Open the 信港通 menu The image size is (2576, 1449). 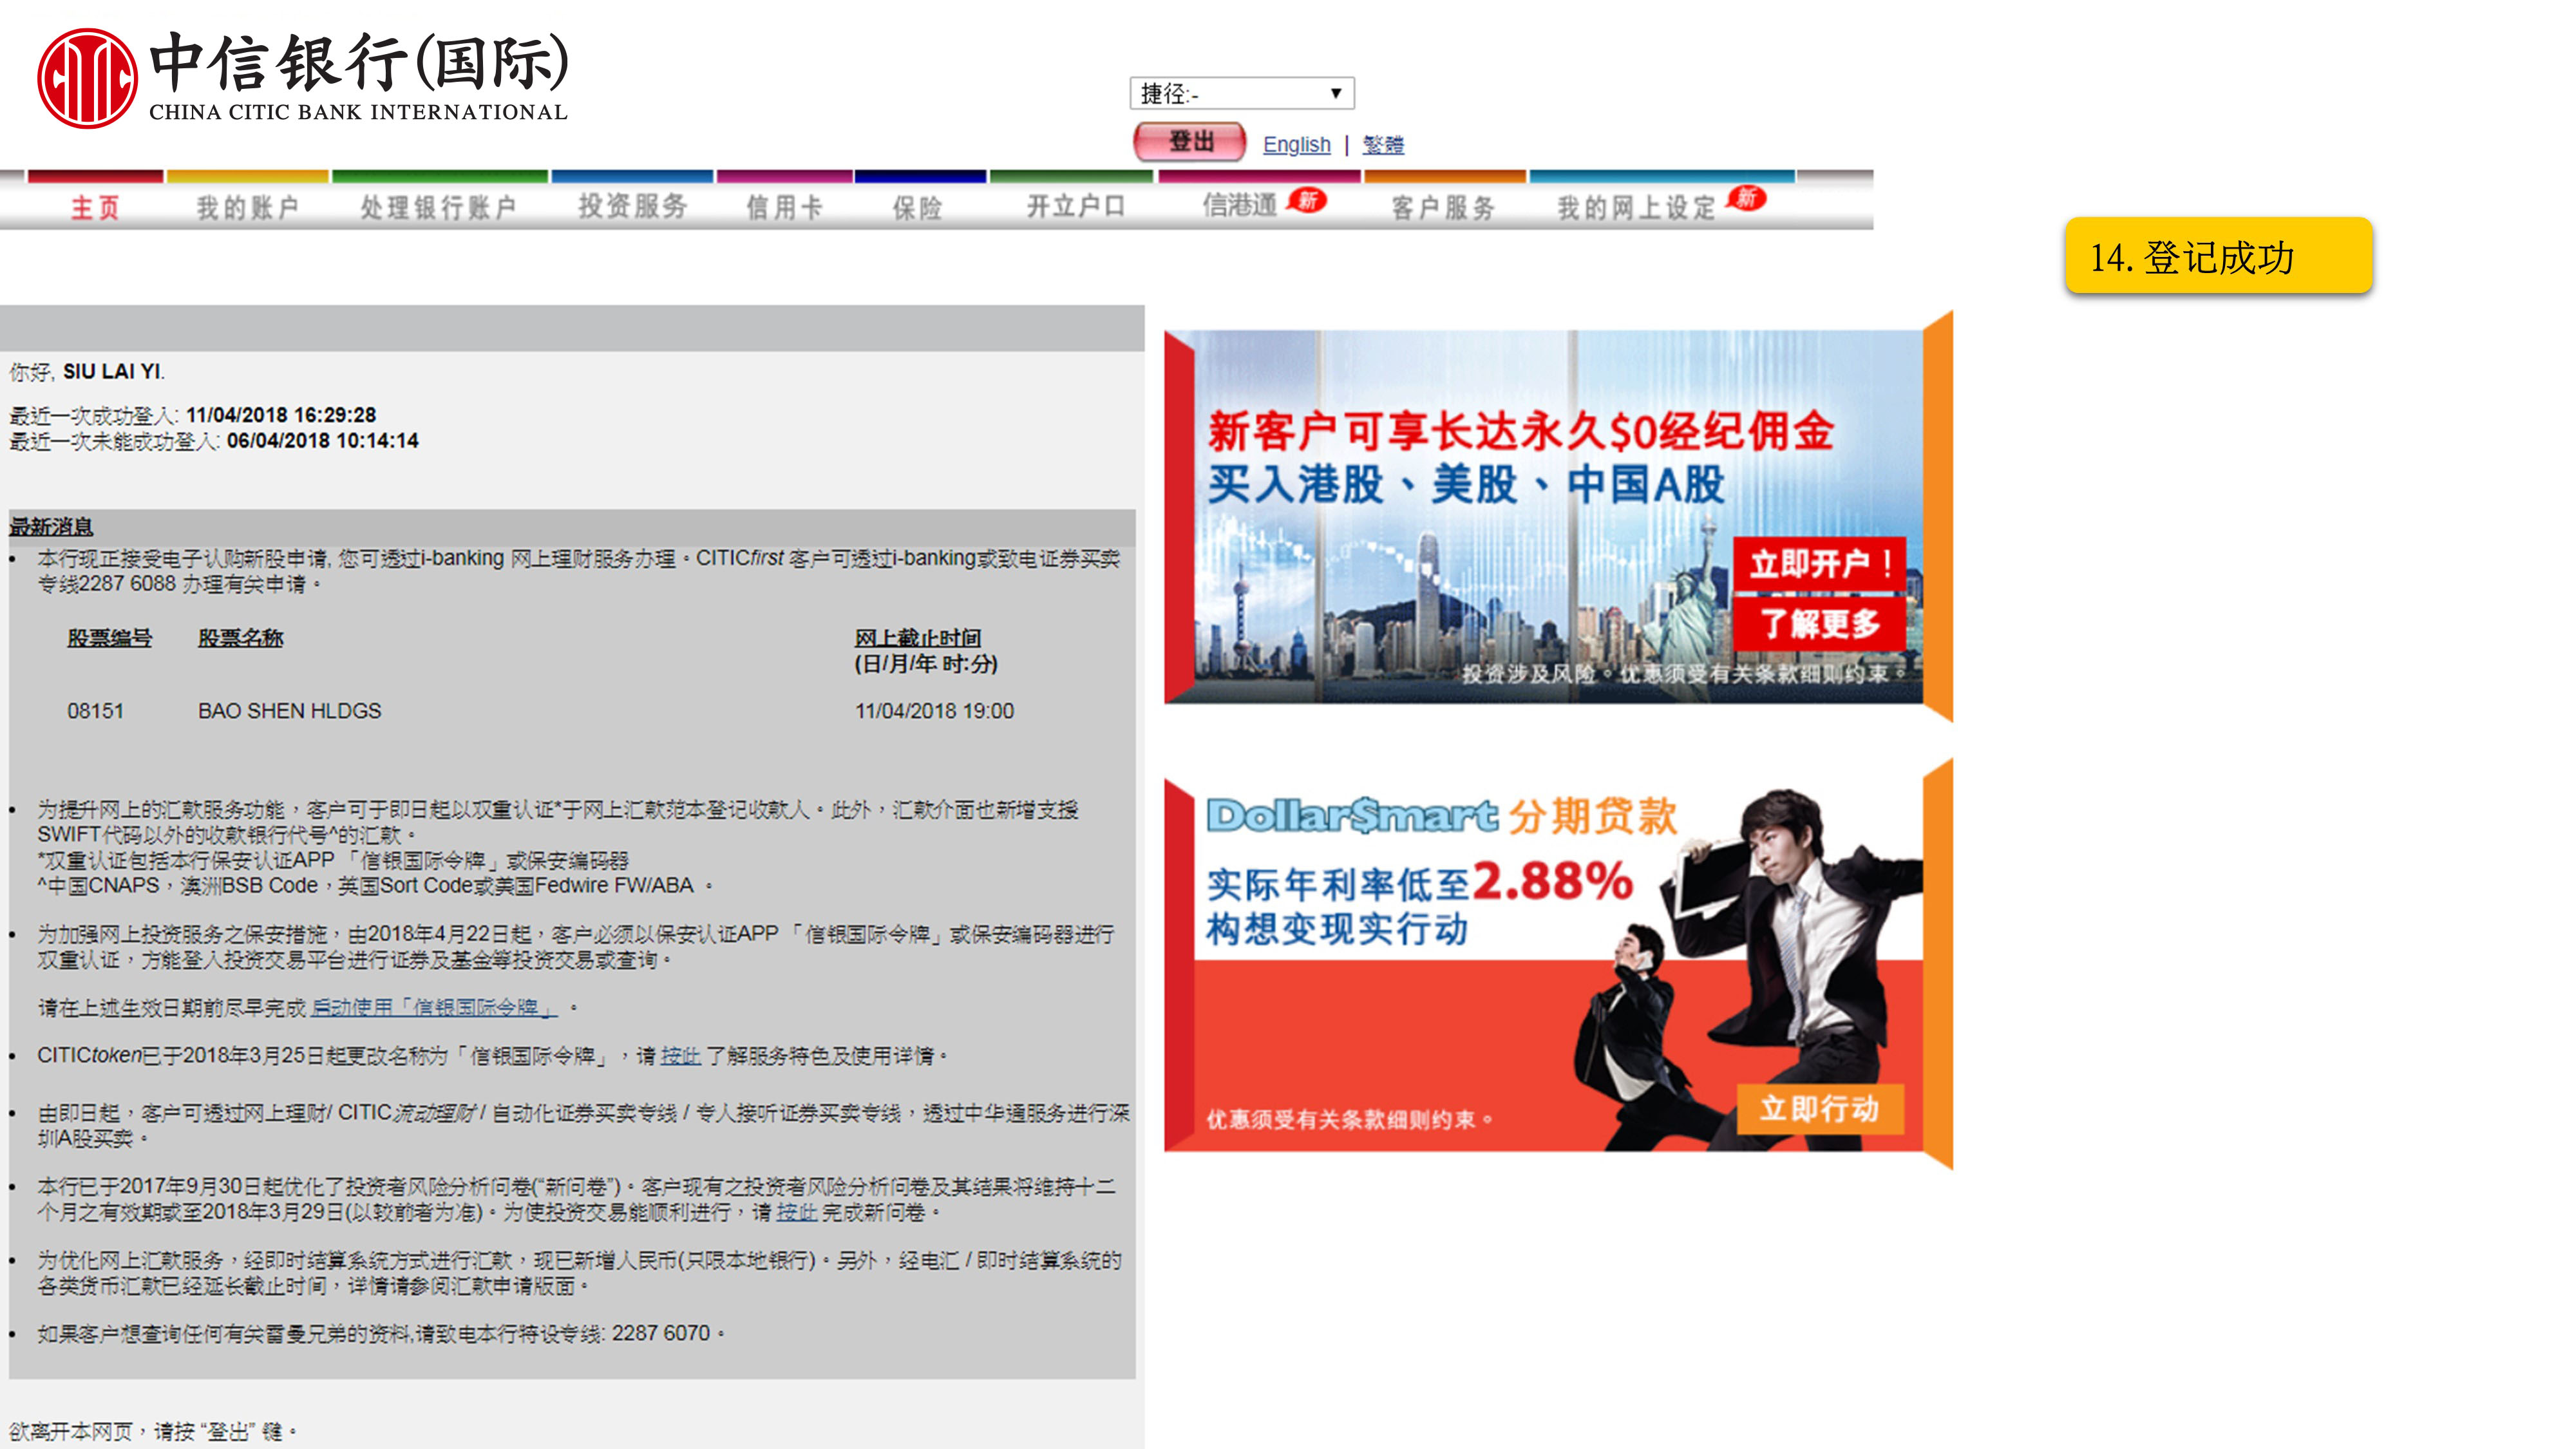(1240, 205)
